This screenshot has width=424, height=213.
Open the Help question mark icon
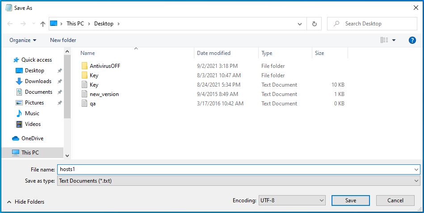(412, 40)
